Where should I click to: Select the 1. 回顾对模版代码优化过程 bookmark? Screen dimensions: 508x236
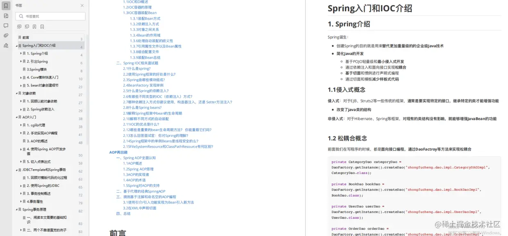click(x=47, y=178)
